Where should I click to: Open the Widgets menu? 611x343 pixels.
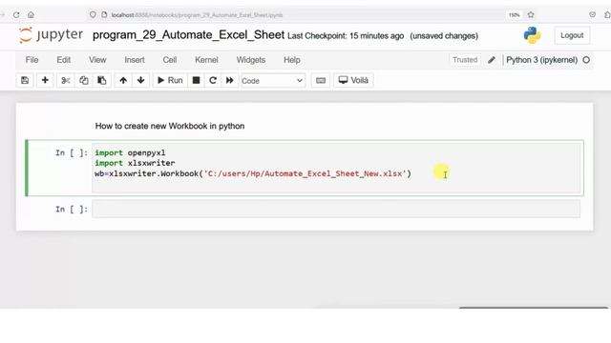point(251,60)
